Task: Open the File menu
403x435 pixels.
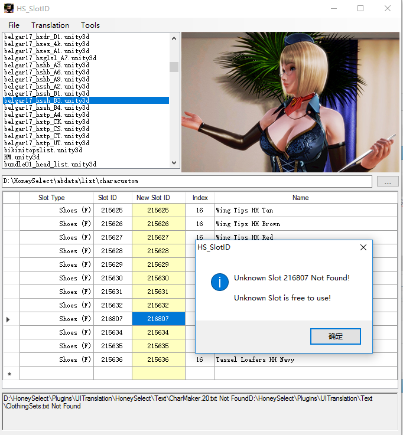Action: tap(14, 25)
